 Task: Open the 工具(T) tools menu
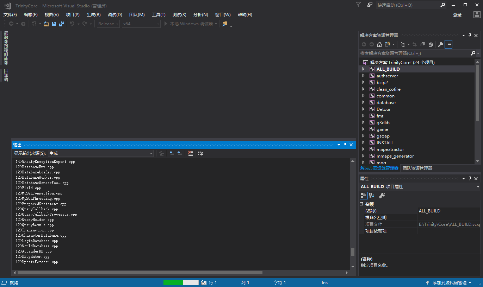click(159, 15)
